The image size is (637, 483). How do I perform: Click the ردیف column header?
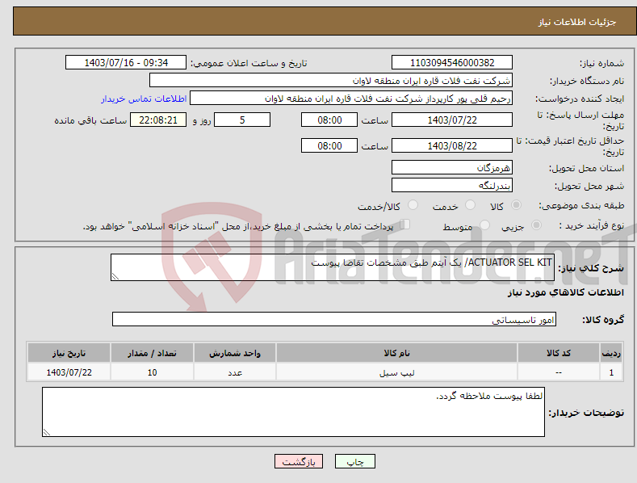click(611, 353)
